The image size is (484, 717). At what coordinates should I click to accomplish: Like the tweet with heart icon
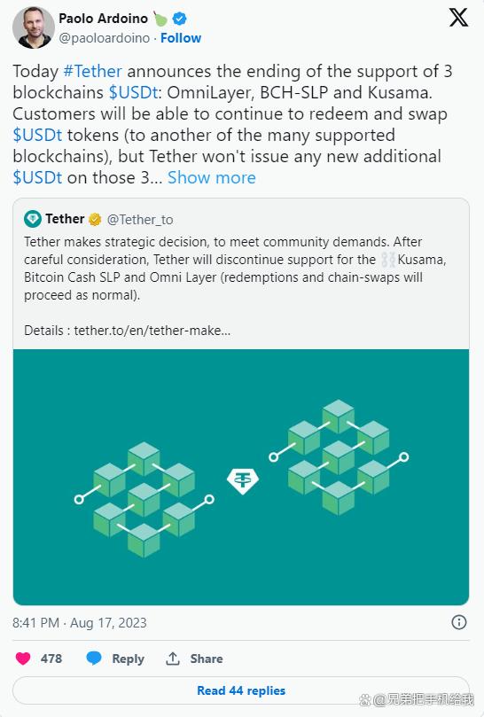(23, 659)
